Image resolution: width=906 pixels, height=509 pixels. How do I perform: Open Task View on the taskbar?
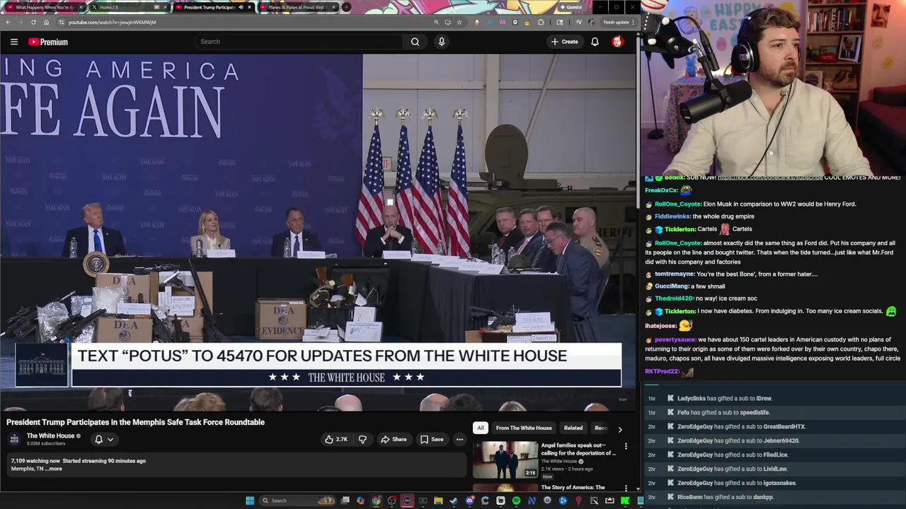click(345, 501)
